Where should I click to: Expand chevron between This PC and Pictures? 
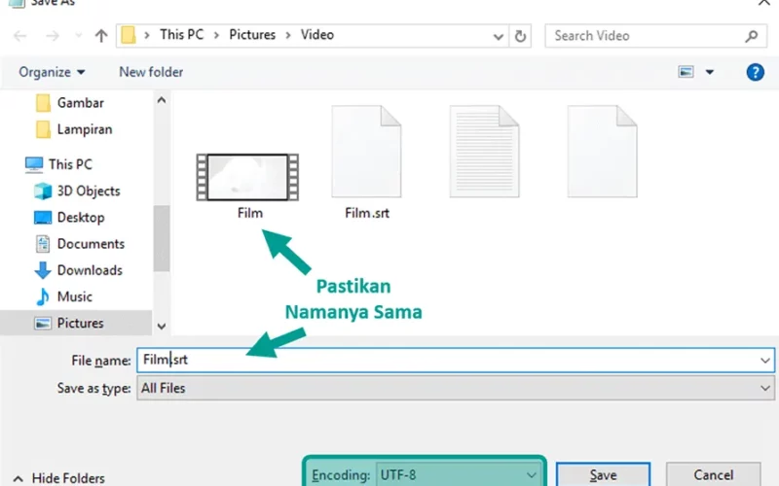click(216, 35)
